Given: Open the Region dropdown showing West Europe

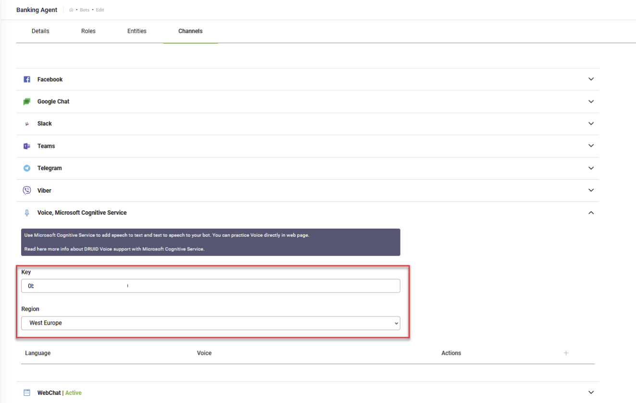Looking at the screenshot, I should (x=211, y=323).
